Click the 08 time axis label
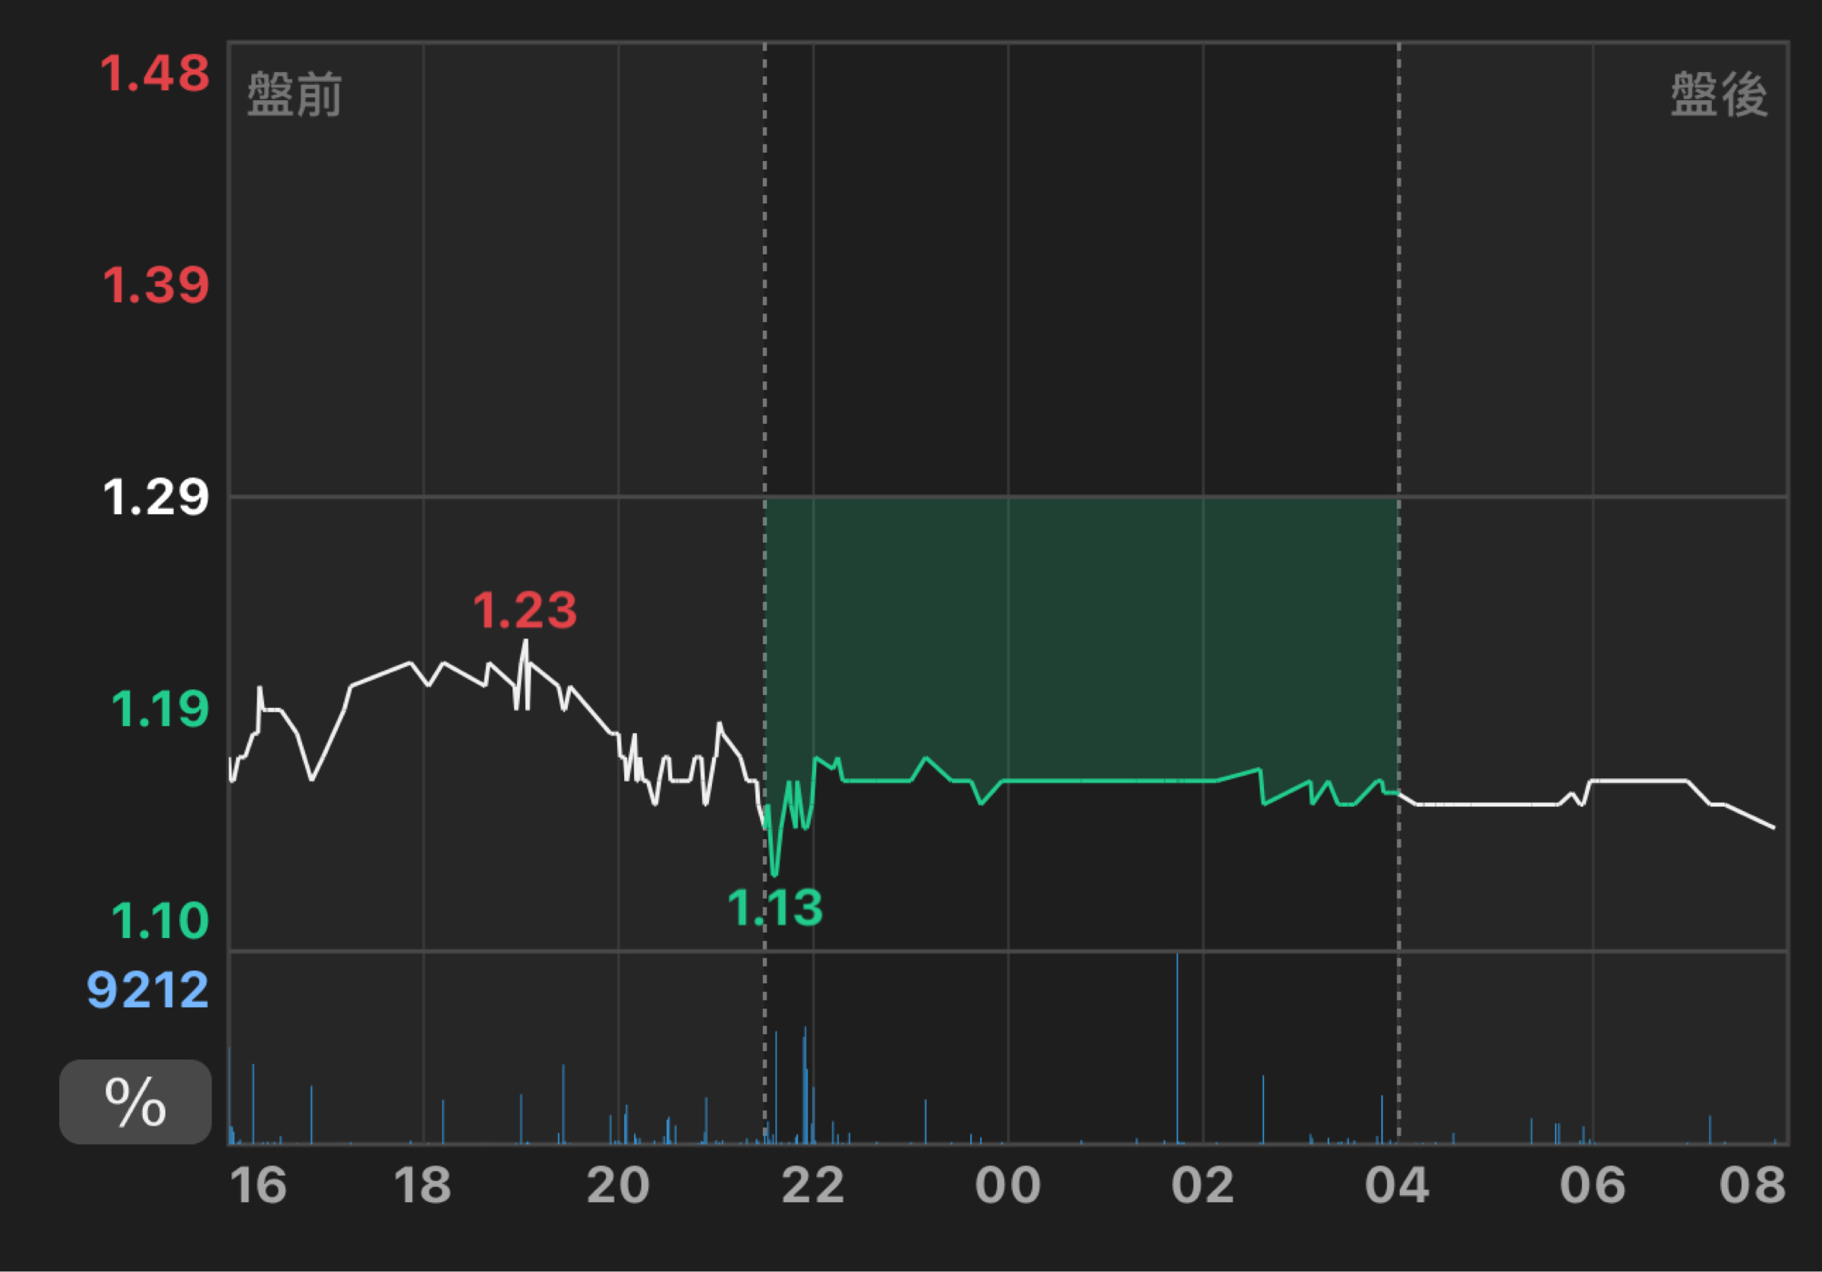1822x1272 pixels. 1752,1186
